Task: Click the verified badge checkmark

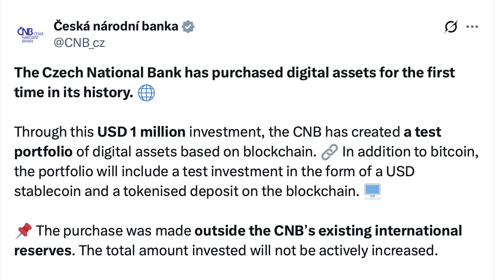Action: pos(188,27)
